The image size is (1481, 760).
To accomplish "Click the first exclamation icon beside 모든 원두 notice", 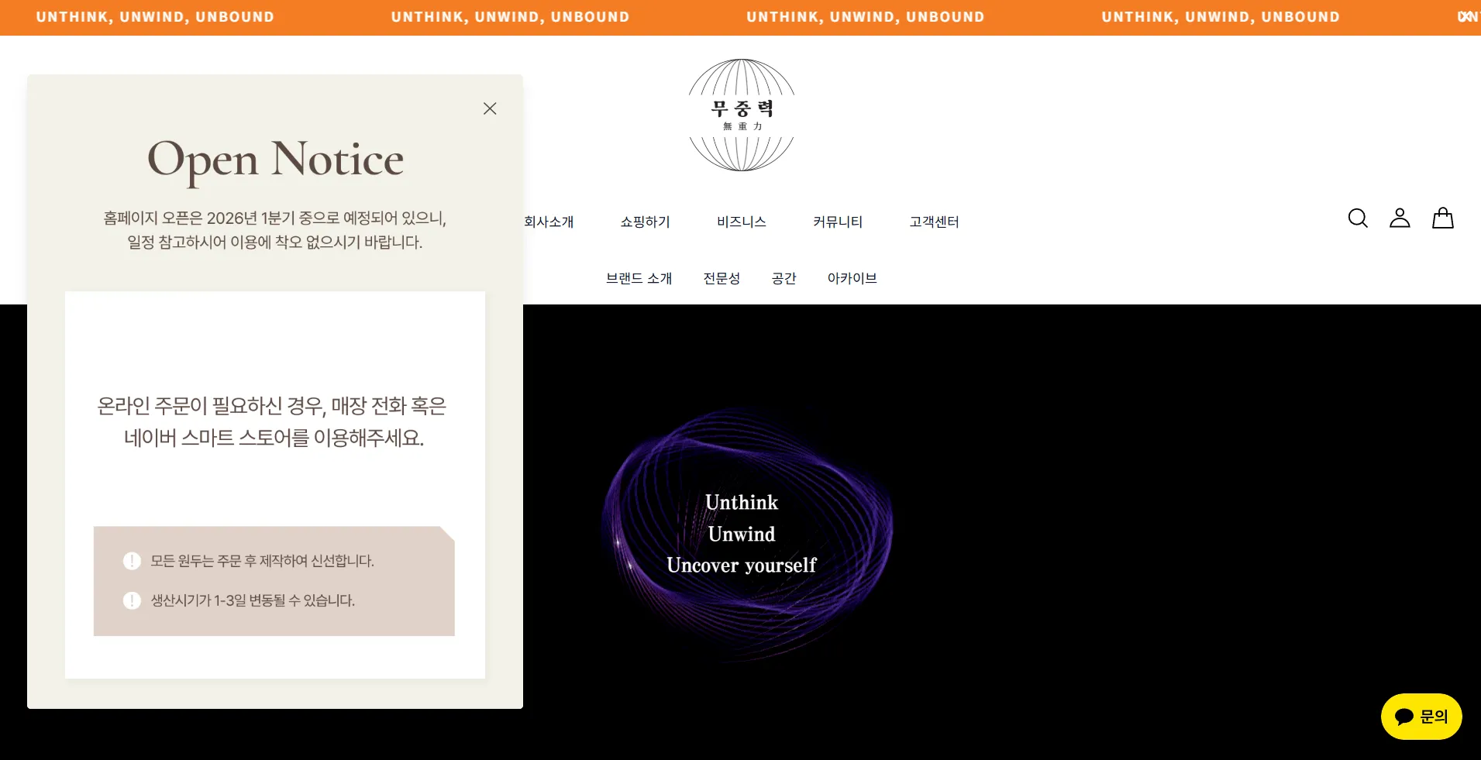I will pyautogui.click(x=132, y=560).
